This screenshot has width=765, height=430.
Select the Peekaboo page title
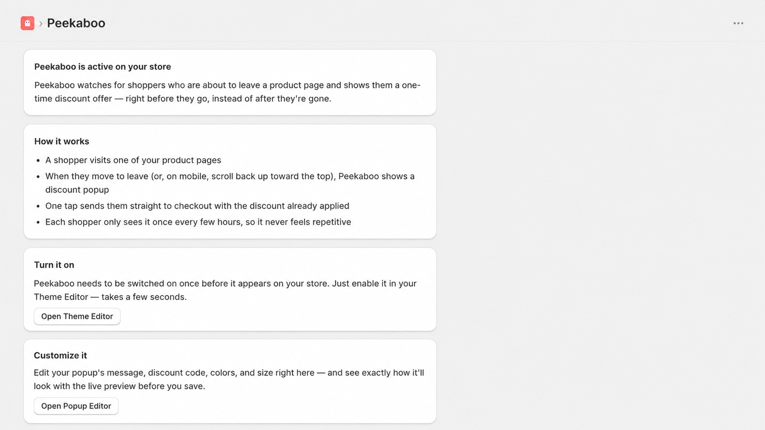[x=76, y=23]
